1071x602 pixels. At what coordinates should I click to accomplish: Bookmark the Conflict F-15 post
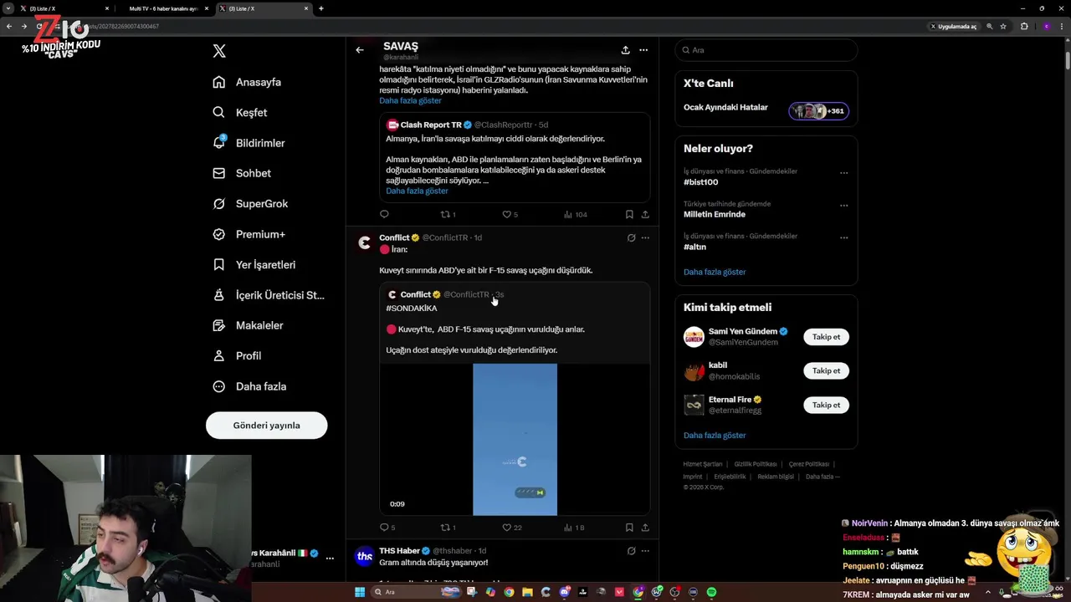629,528
